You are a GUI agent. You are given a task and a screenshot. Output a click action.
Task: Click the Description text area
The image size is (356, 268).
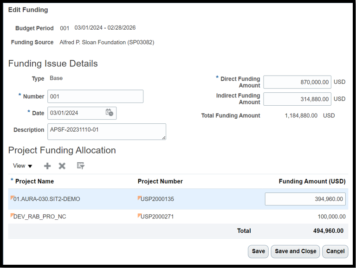point(106,131)
